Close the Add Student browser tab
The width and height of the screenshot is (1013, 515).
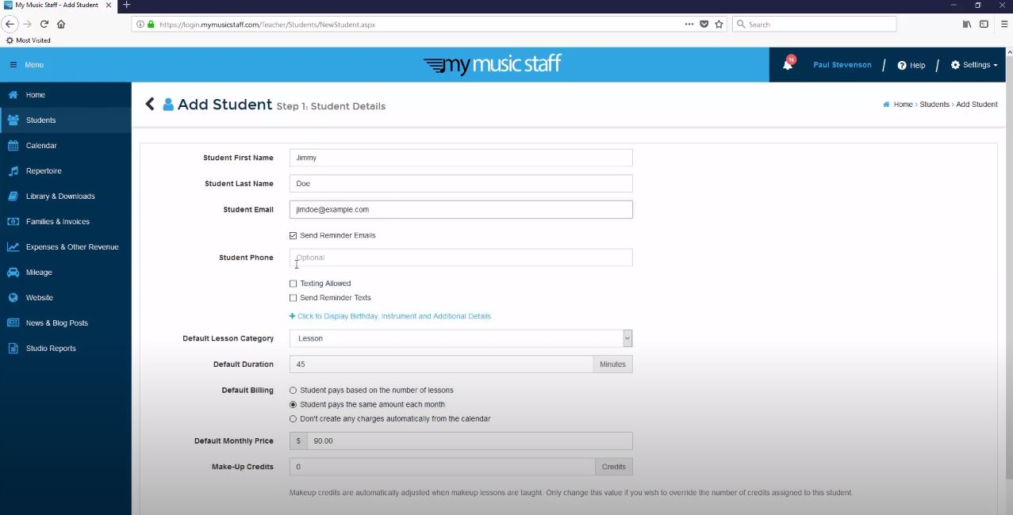tap(109, 5)
